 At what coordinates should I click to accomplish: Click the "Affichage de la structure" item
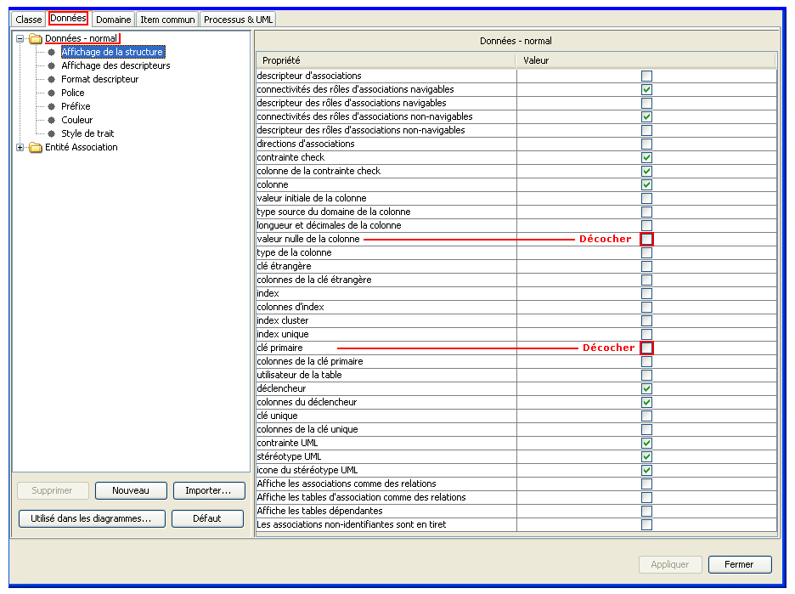[x=112, y=52]
